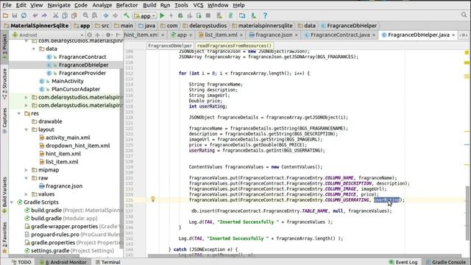The height and width of the screenshot is (265, 471).
Task: Open the File menu
Action: point(7,5)
